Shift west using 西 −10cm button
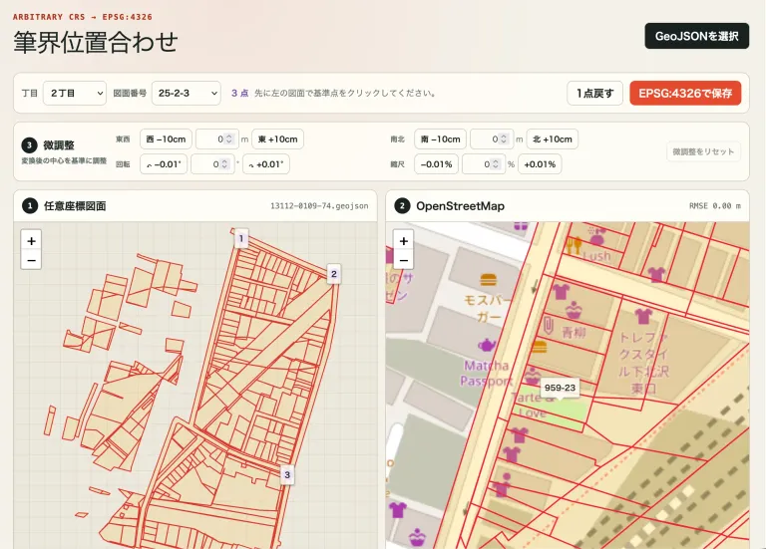 (x=167, y=139)
